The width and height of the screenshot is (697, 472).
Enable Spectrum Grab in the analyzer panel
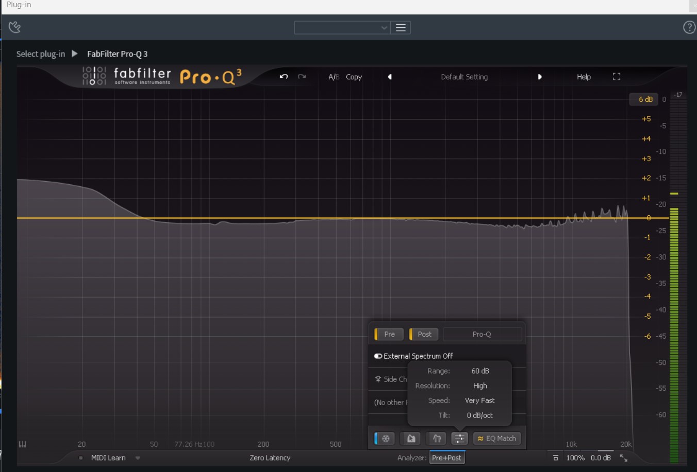pyautogui.click(x=411, y=439)
